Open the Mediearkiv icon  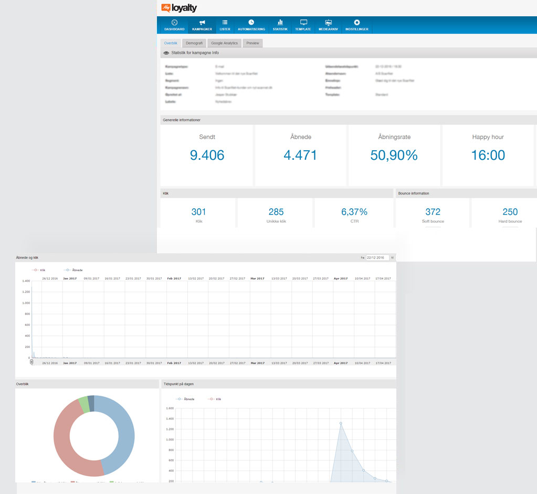pyautogui.click(x=328, y=22)
